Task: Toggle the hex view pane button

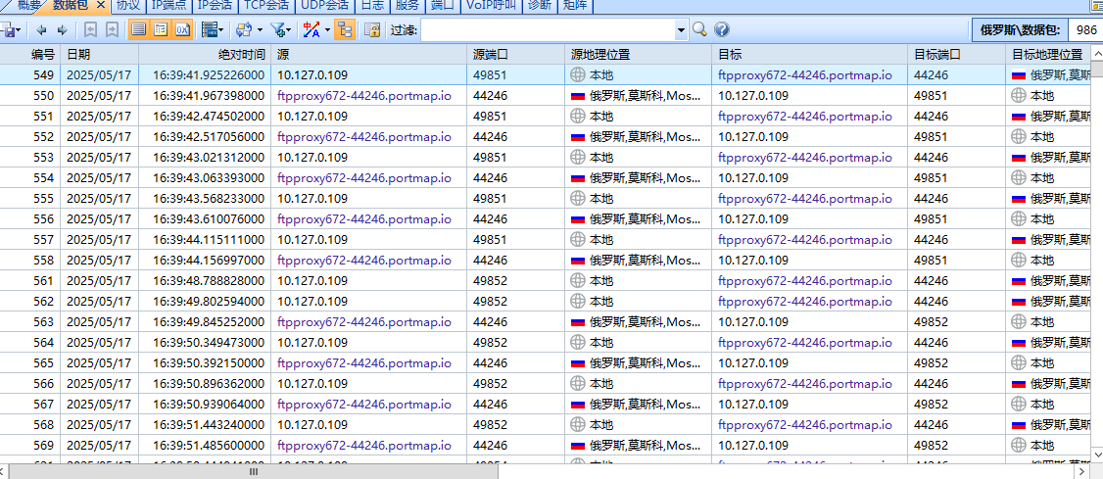Action: point(182,30)
